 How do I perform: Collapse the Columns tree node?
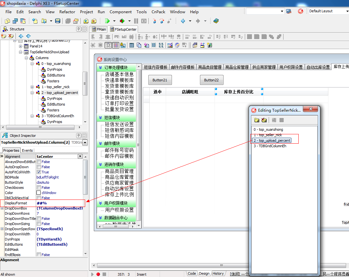point(26,58)
